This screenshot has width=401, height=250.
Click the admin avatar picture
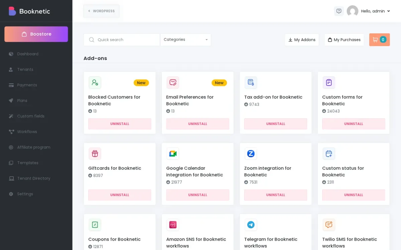(353, 11)
